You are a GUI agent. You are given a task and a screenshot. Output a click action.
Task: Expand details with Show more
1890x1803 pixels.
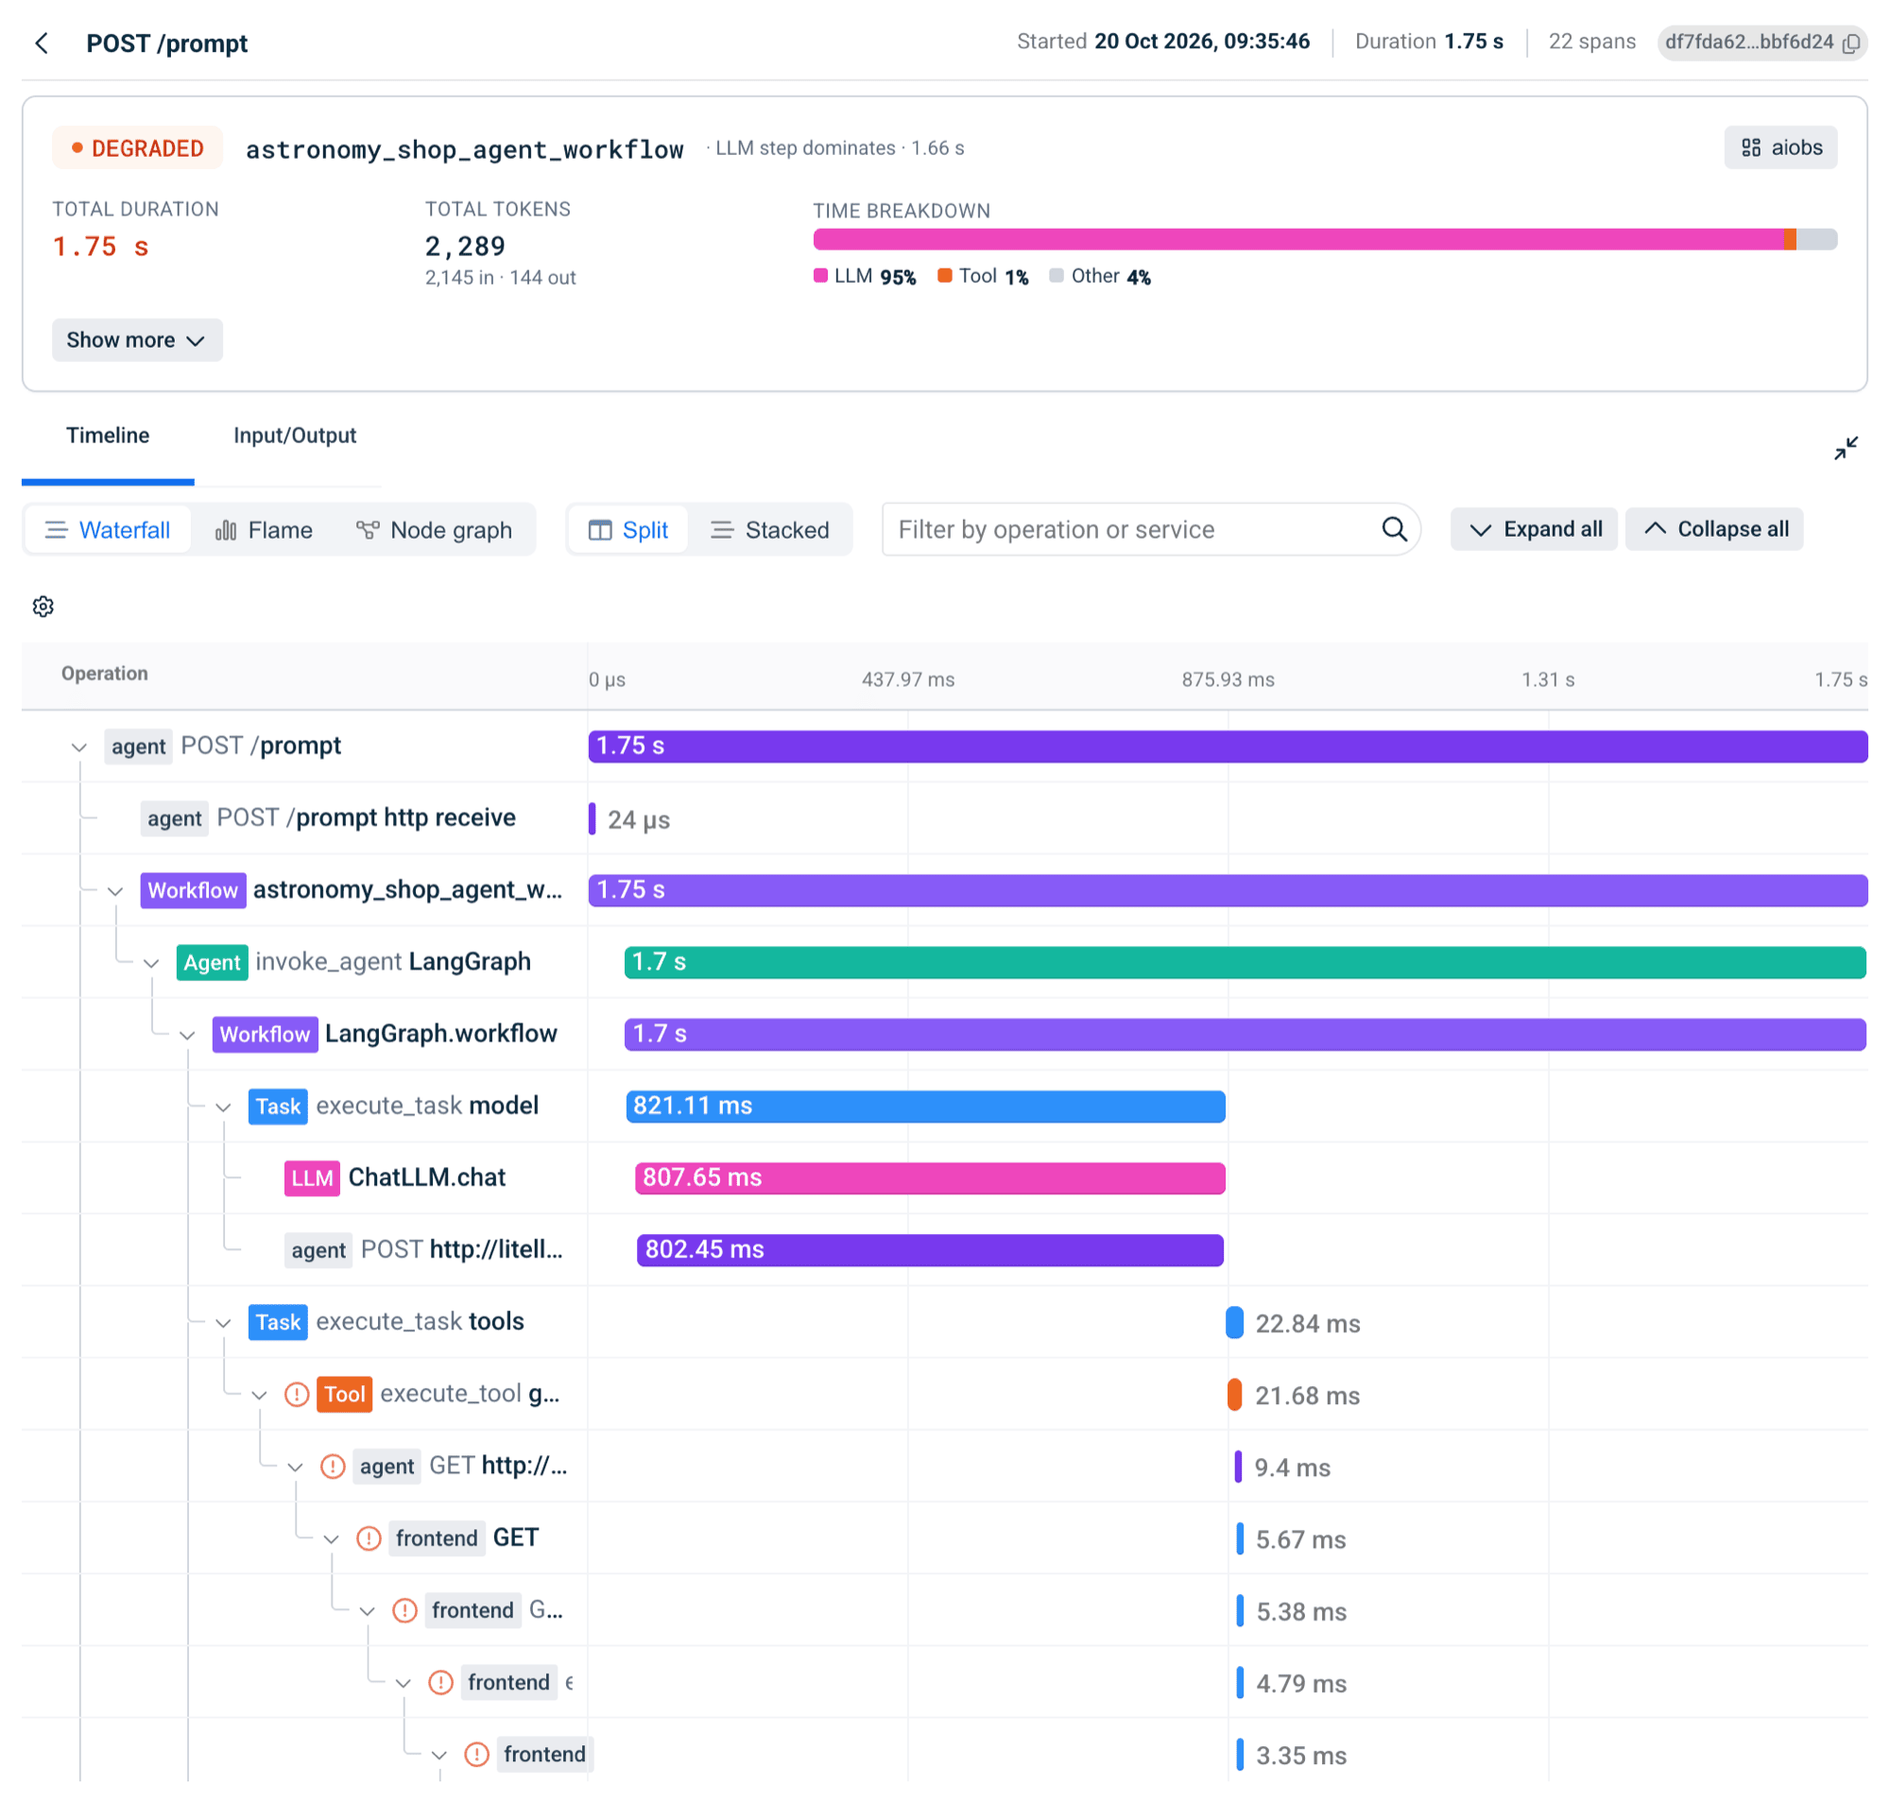(x=136, y=340)
